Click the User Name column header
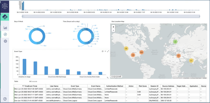 [54, 86]
